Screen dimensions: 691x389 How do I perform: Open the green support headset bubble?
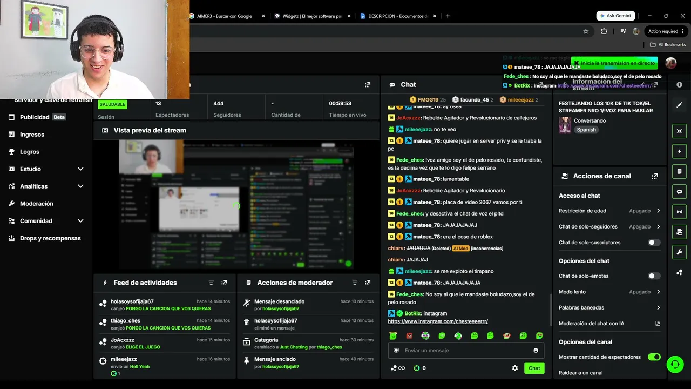pyautogui.click(x=675, y=364)
